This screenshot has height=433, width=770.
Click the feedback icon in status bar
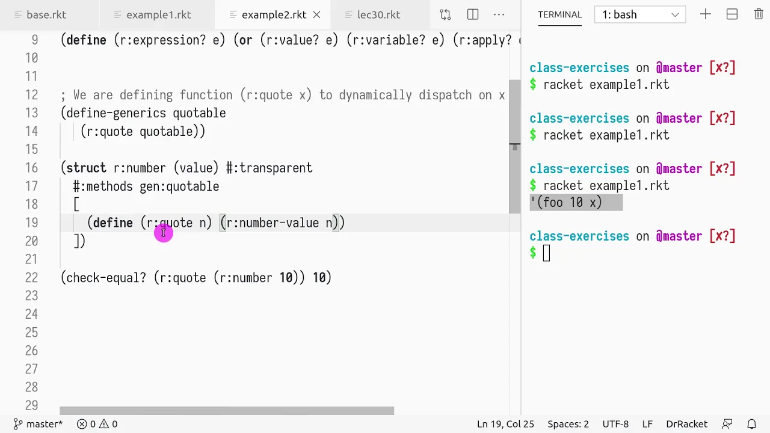click(727, 424)
